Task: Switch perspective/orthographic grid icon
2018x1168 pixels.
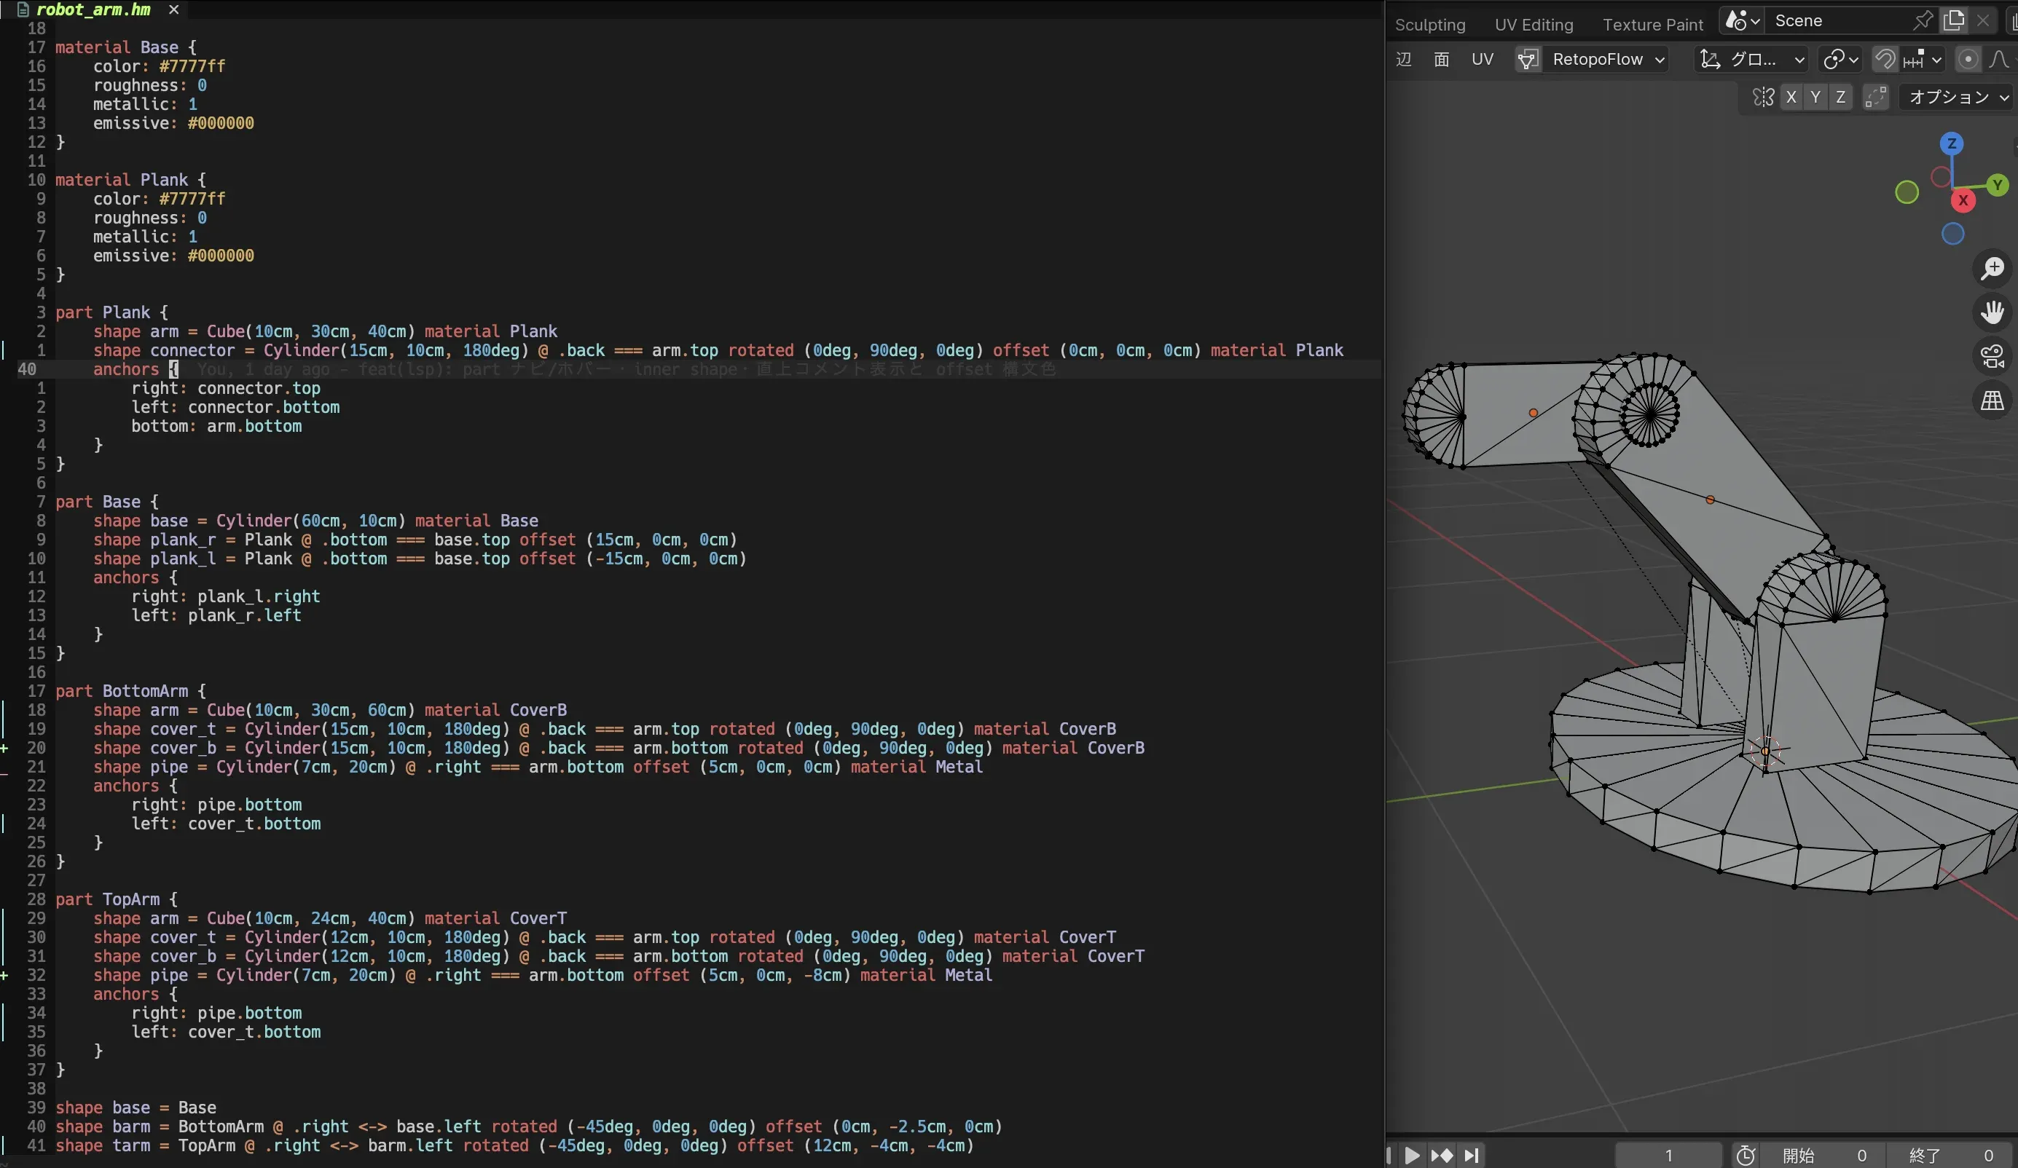Action: click(x=1993, y=400)
